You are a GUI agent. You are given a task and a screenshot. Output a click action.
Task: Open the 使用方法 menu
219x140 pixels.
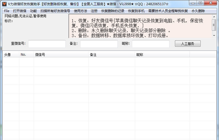coord(80,11)
